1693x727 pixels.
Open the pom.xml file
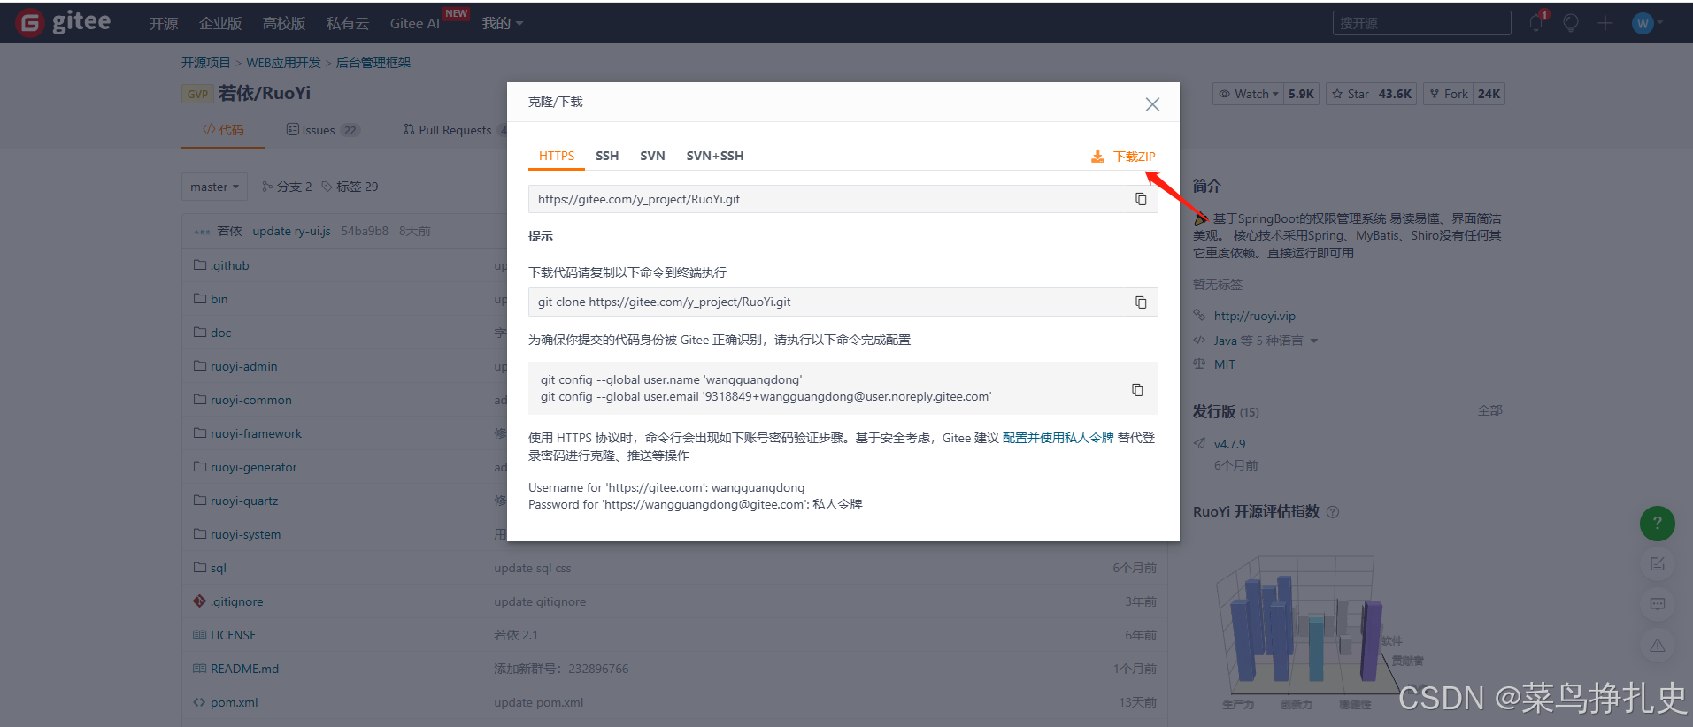234,702
